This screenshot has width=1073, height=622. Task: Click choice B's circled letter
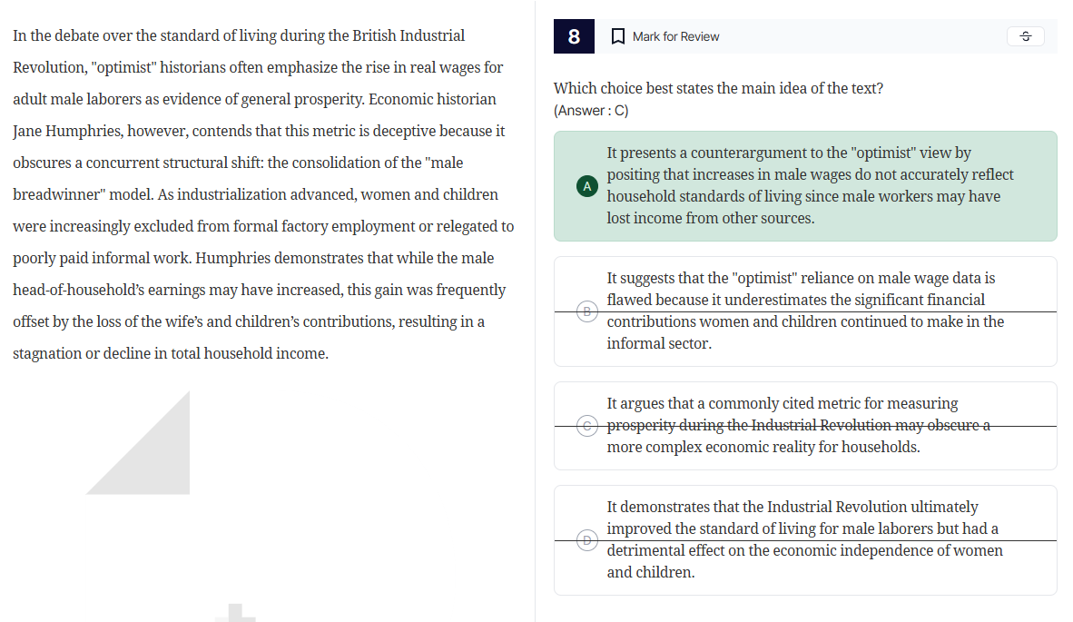pyautogui.click(x=586, y=311)
